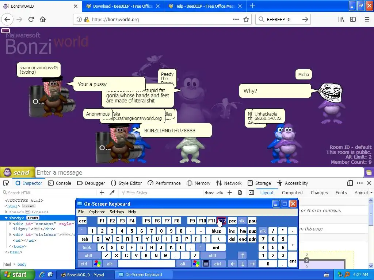Click the esc key on keyboard
Screen dimensions: 374x280
[83, 221]
